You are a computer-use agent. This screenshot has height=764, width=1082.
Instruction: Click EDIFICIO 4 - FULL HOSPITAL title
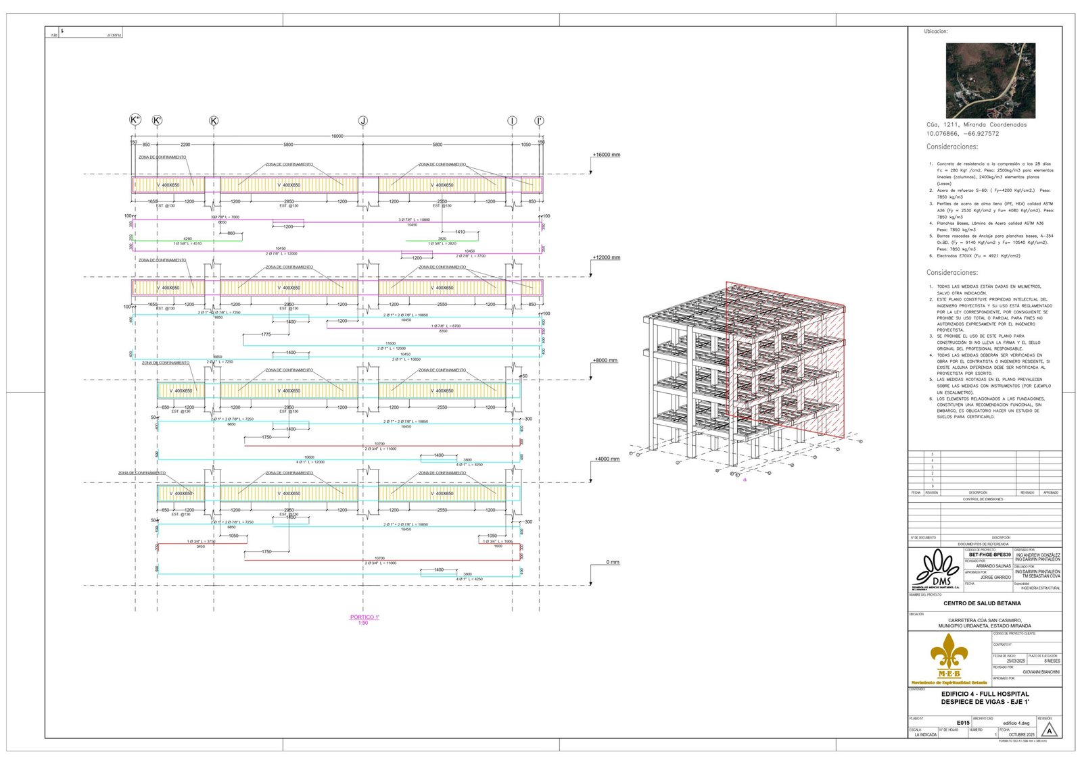985,694
